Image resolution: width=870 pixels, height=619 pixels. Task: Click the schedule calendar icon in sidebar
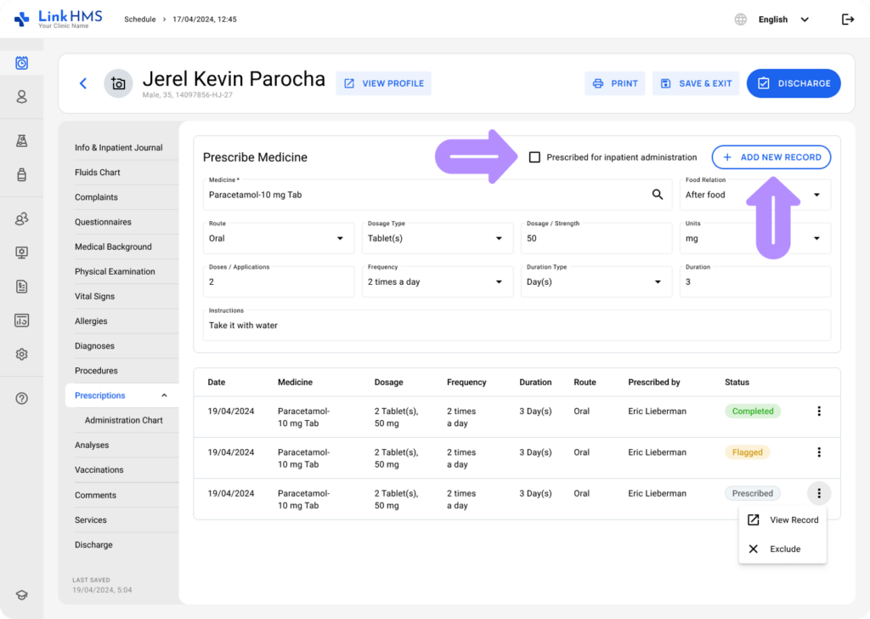click(21, 63)
